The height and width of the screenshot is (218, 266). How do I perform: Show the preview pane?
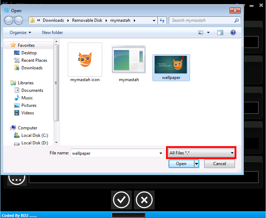tap(220, 33)
